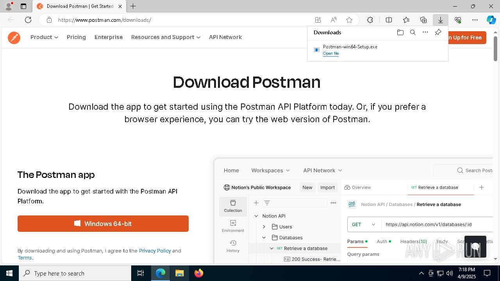Click Sign Up for Free button
This screenshot has width=500, height=281.
tap(467, 37)
